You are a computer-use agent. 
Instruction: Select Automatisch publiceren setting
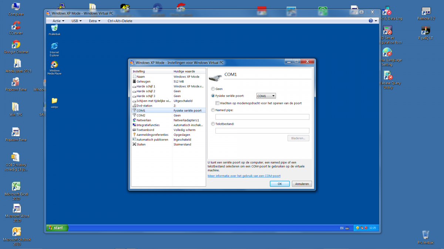pyautogui.click(x=168, y=139)
